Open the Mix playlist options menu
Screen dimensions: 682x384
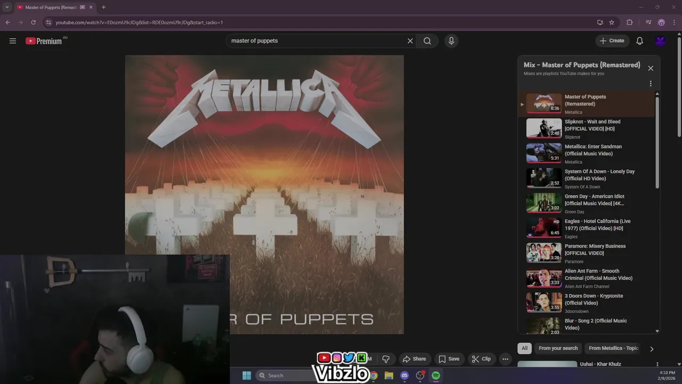(x=651, y=84)
